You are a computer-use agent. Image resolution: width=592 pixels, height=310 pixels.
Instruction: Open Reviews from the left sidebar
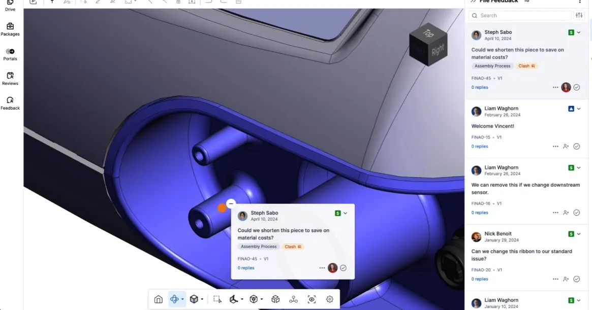pos(10,79)
